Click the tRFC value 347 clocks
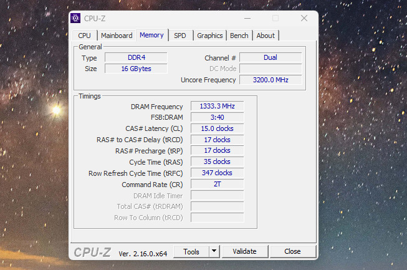The image size is (407, 270). (218, 173)
